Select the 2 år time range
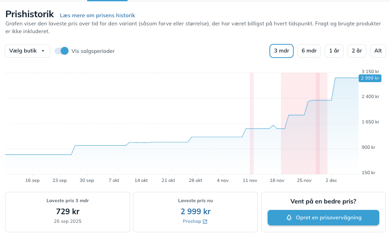Viewport: 390px width, 237px height. click(356, 51)
